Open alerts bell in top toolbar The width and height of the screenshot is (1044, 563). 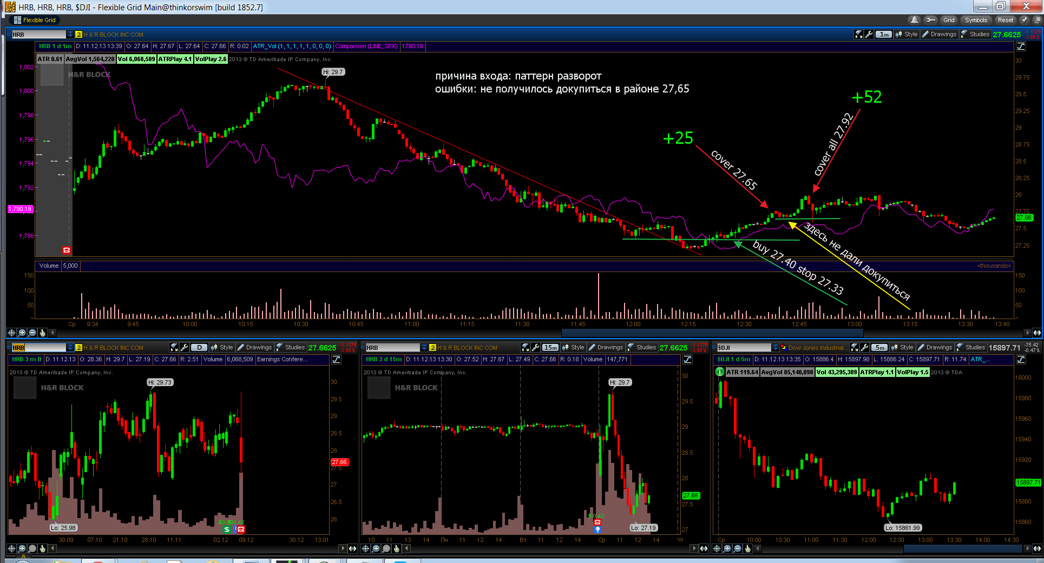[x=915, y=20]
